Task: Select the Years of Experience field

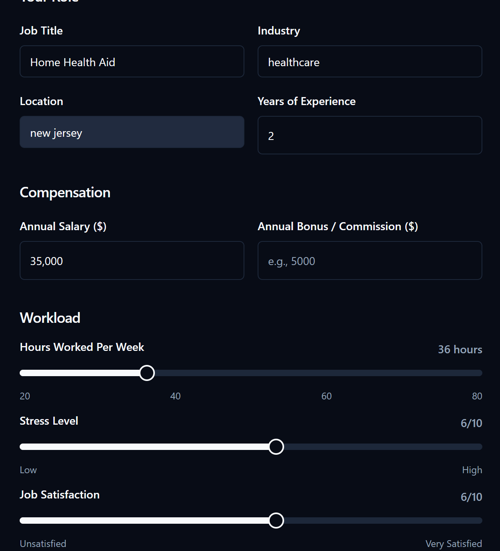Action: coord(370,135)
